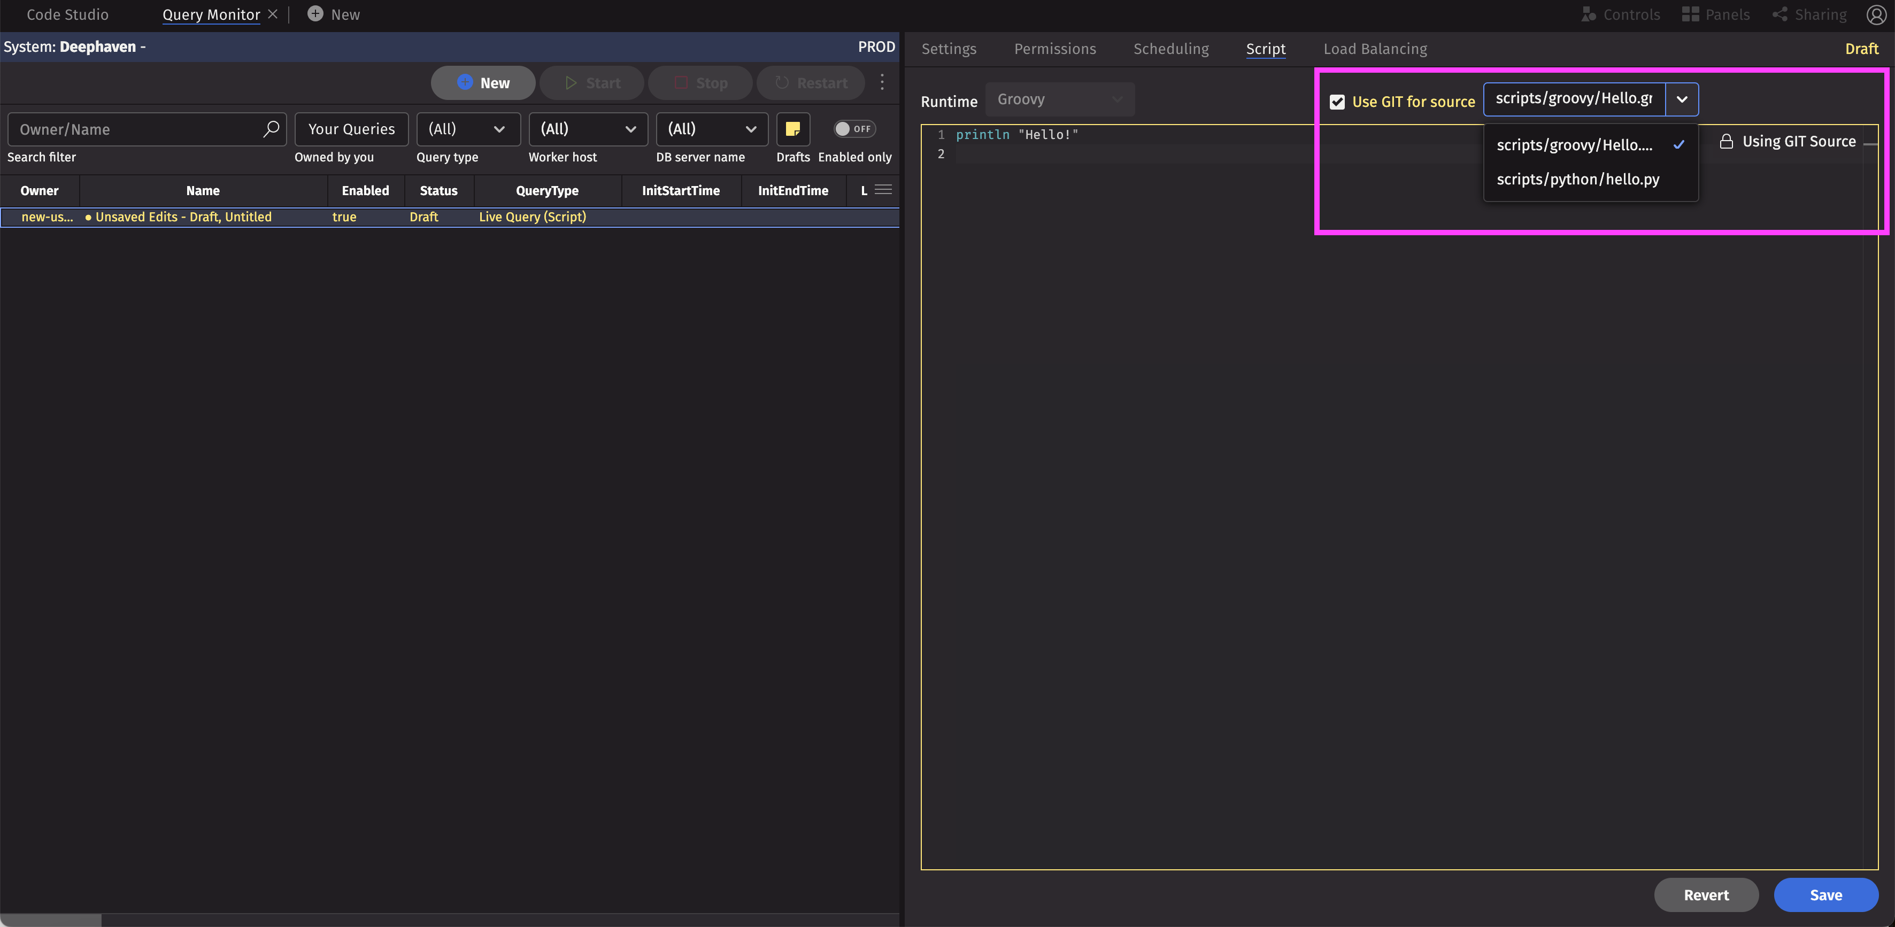Switch to the Scheduling tab

[1170, 49]
